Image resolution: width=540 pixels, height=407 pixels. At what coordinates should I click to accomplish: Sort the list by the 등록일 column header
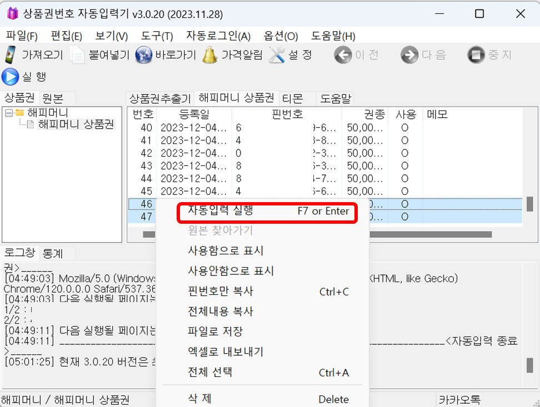[x=194, y=114]
